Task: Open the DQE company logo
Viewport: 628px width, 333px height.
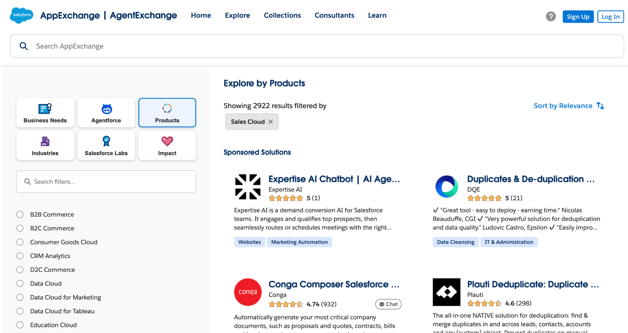Action: [446, 186]
